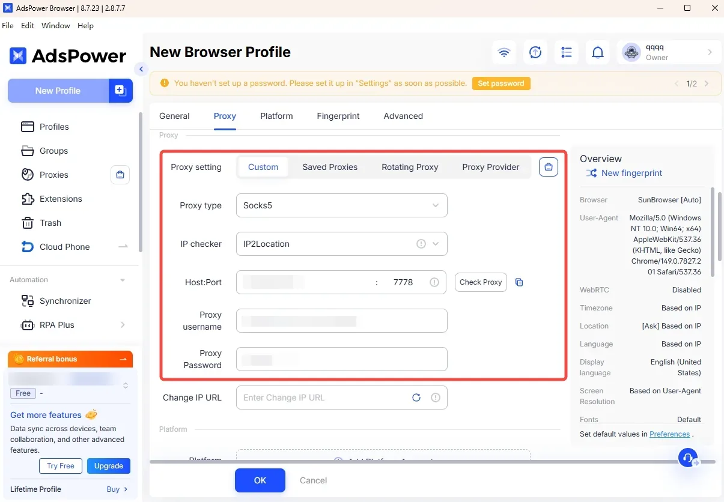Click the Try Free button
The width and height of the screenshot is (724, 502).
(x=61, y=466)
